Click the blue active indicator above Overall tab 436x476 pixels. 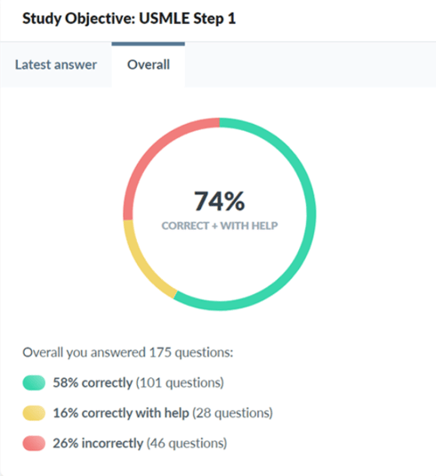coord(149,44)
